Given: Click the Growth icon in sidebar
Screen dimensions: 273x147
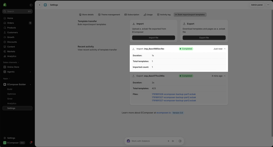Looking at the screenshot, I should tap(5, 37).
